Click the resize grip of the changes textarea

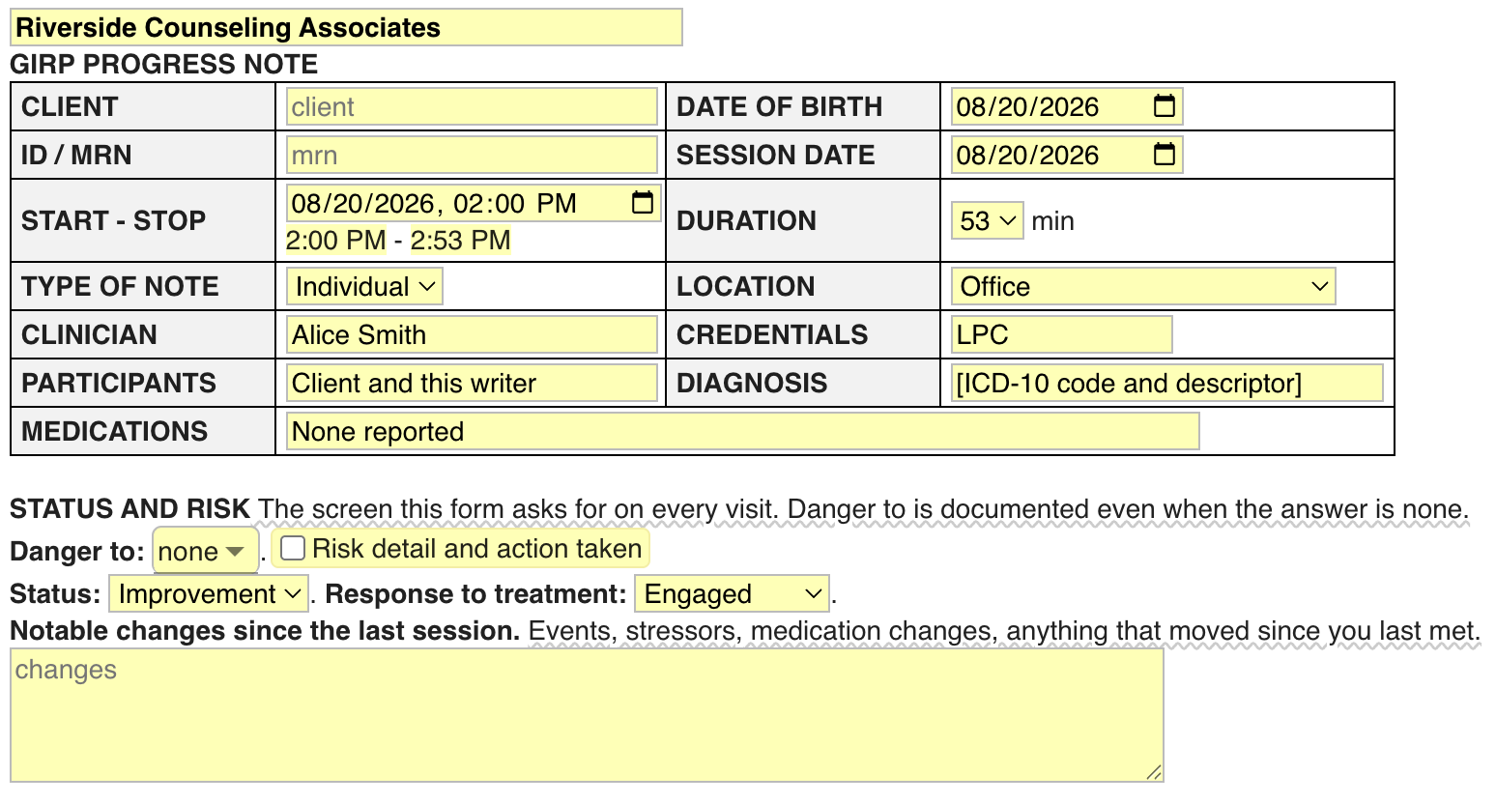click(1153, 771)
